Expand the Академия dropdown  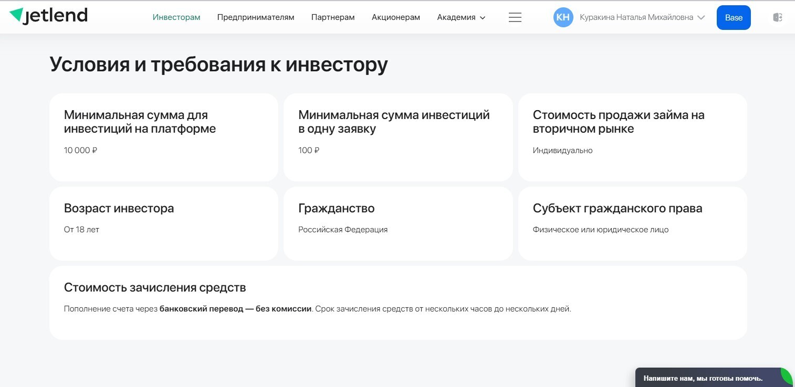(x=461, y=17)
